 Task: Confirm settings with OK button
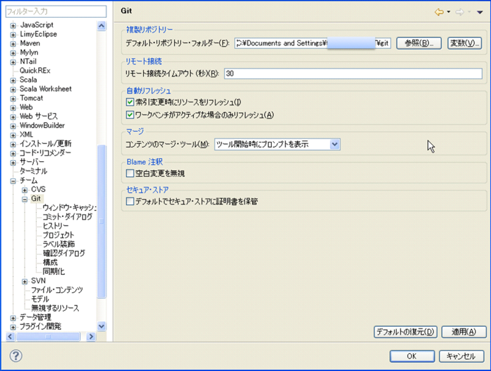pyautogui.click(x=411, y=356)
